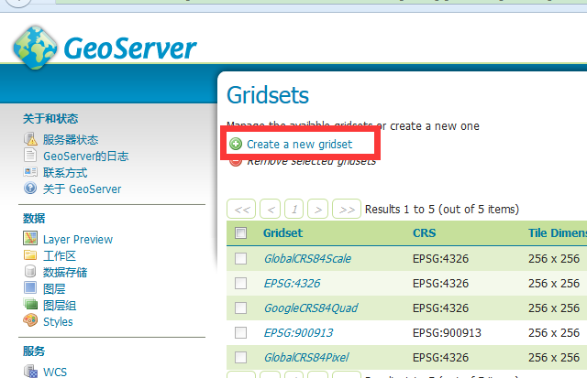Open 服务器状态 server status page
The height and width of the screenshot is (378, 587).
click(x=71, y=140)
